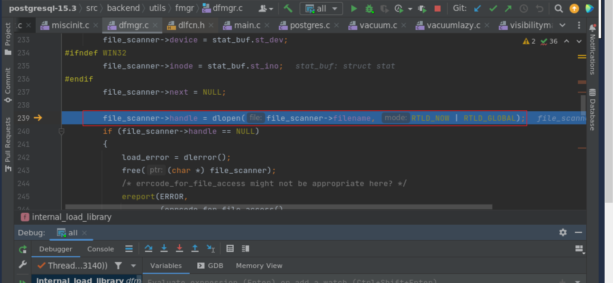This screenshot has height=283, width=613.
Task: Click the threads list icon beside Console
Action: pyautogui.click(x=129, y=249)
